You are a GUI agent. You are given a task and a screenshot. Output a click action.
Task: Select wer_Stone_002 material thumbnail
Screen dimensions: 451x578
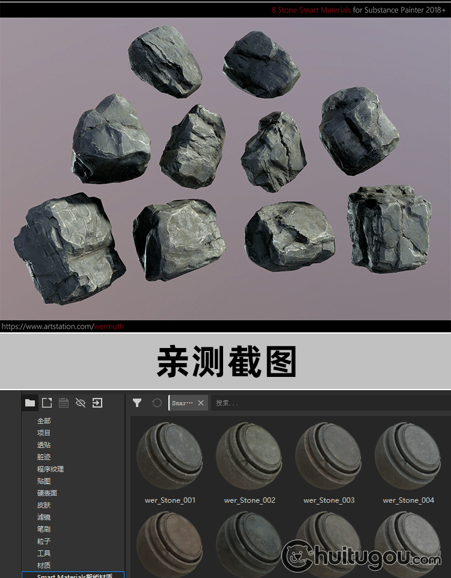tap(249, 456)
